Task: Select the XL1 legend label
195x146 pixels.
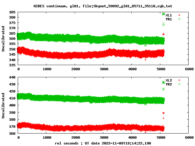Action: 168,15
